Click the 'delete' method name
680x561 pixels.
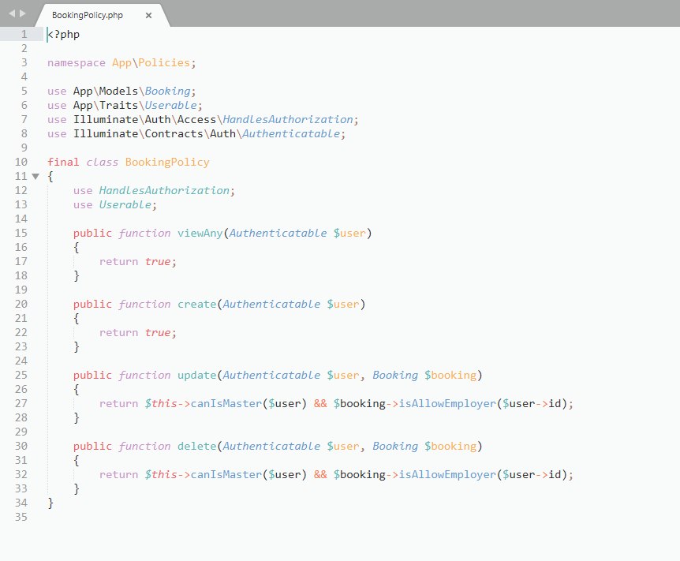[x=197, y=446]
